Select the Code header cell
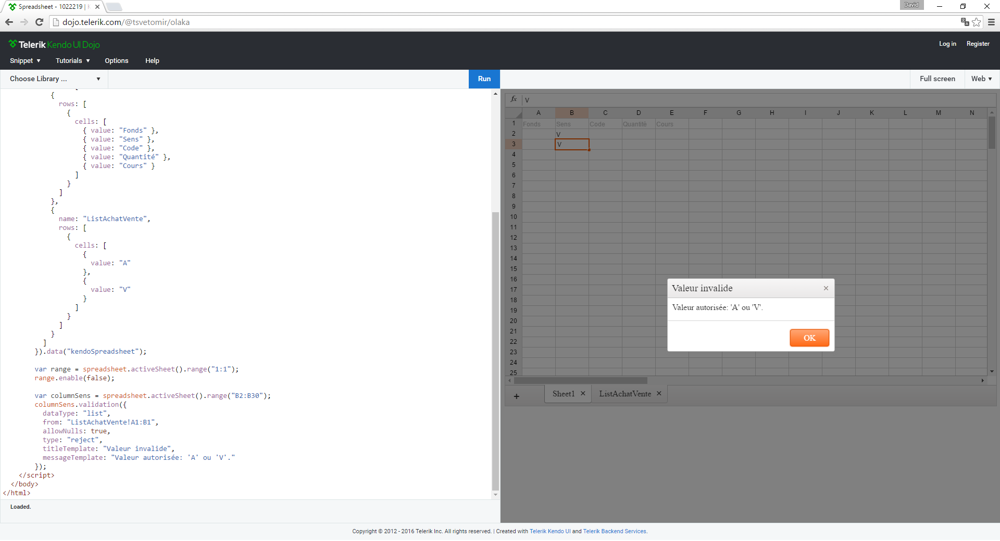The image size is (1000, 541). coord(605,124)
